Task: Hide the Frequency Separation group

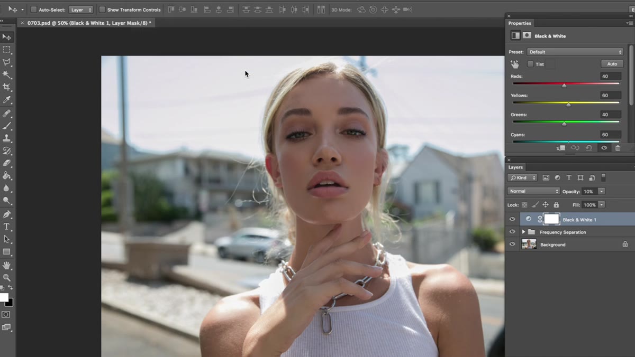Action: coord(512,232)
